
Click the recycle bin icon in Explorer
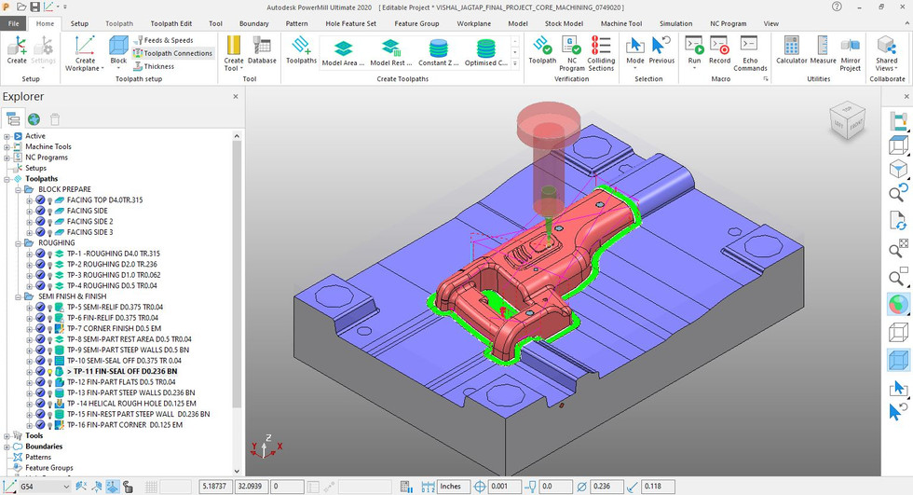[55, 119]
